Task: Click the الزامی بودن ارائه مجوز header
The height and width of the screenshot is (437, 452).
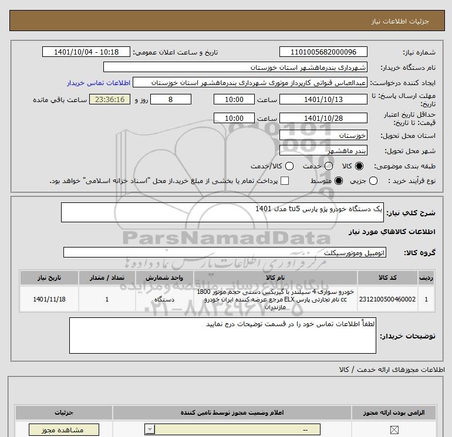Action: pos(394,412)
